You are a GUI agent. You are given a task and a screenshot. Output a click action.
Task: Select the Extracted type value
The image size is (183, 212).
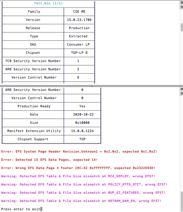point(78,36)
